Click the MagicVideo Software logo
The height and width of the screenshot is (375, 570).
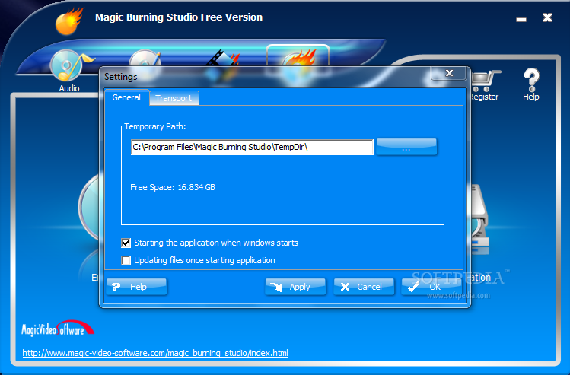(x=57, y=328)
